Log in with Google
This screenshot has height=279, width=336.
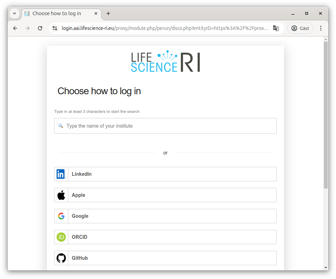(x=165, y=216)
